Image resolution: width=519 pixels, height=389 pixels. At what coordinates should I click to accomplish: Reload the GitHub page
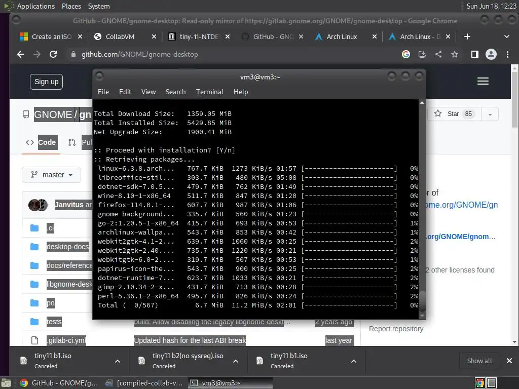53,54
